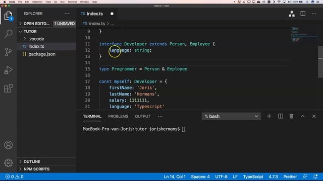
Task: Open the Accounts menu icon
Action: pos(8,145)
